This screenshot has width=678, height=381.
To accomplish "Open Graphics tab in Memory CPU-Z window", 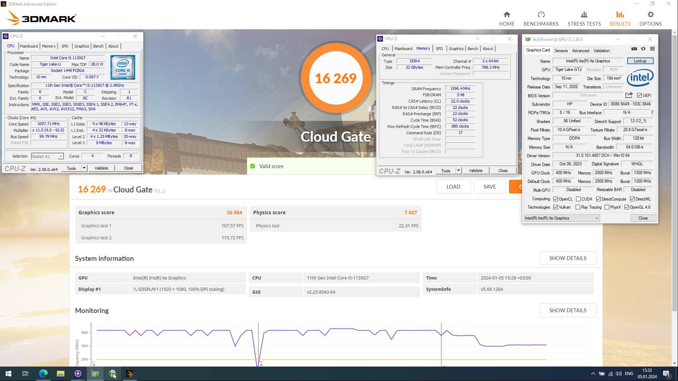I will pos(456,49).
